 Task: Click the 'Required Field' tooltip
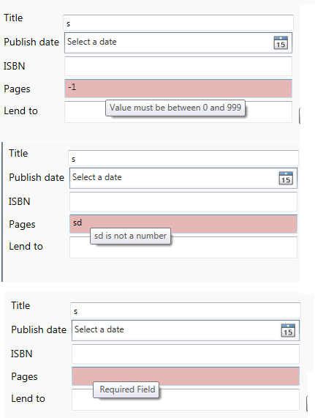point(127,389)
